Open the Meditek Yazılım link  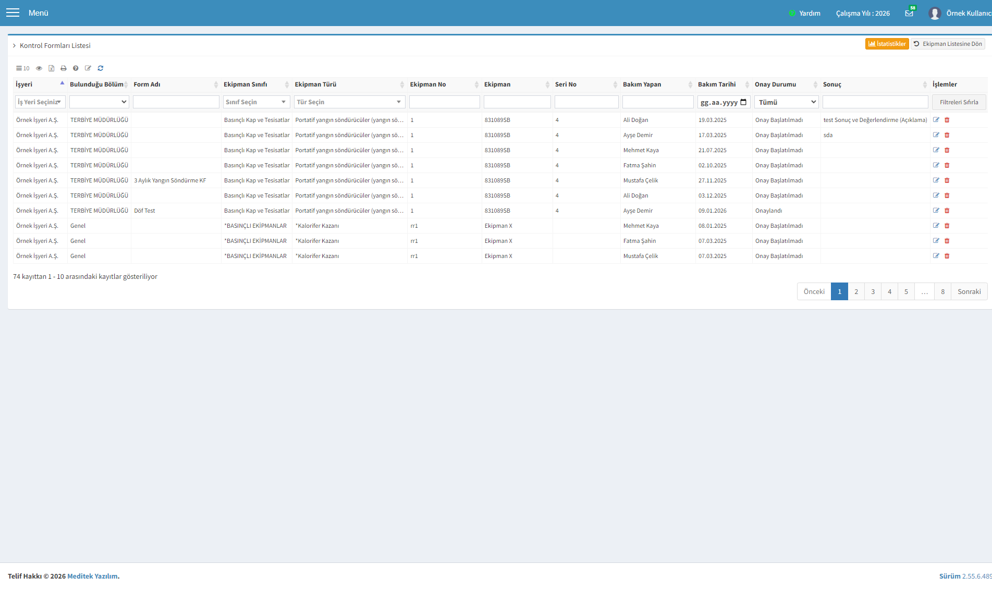(x=92, y=576)
